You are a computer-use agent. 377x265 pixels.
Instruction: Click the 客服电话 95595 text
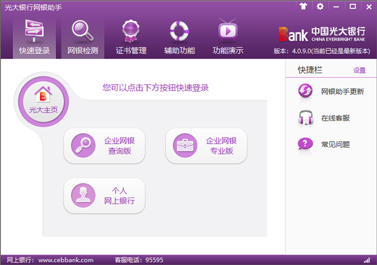pos(139,260)
